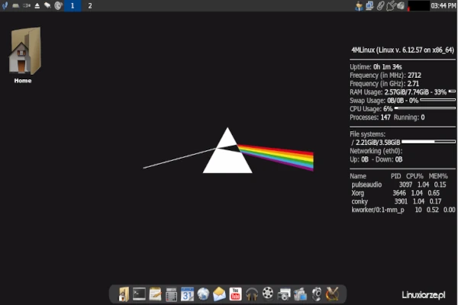
Task: Click the pulseaudio process row
Action: pos(398,185)
